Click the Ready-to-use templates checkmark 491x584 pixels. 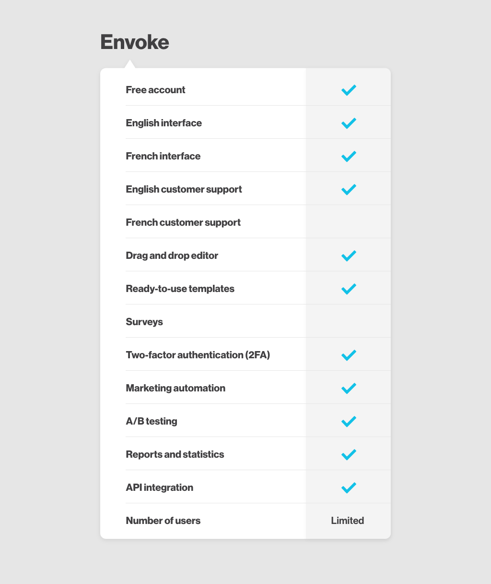click(349, 289)
